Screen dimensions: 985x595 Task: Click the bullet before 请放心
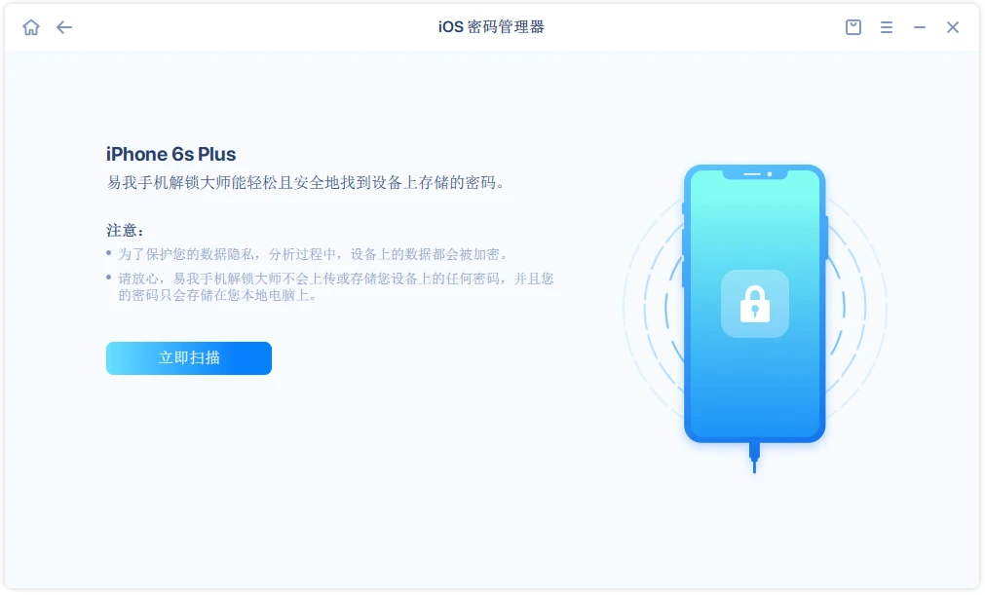[x=109, y=277]
